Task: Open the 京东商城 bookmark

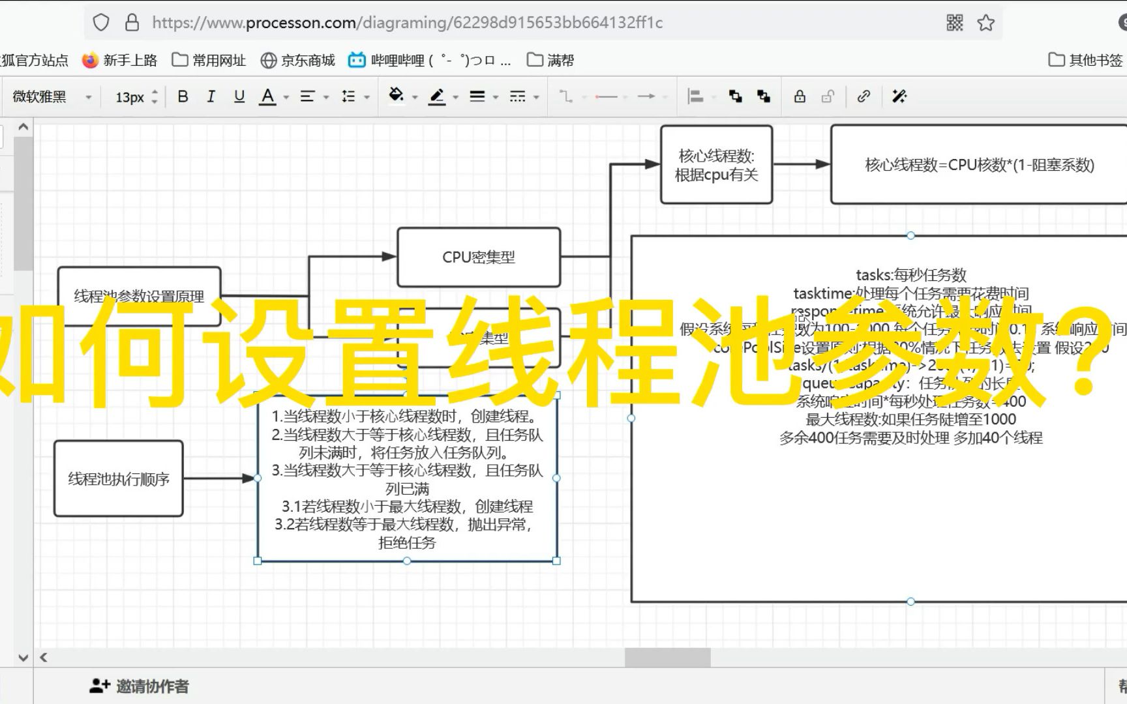Action: pyautogui.click(x=297, y=60)
